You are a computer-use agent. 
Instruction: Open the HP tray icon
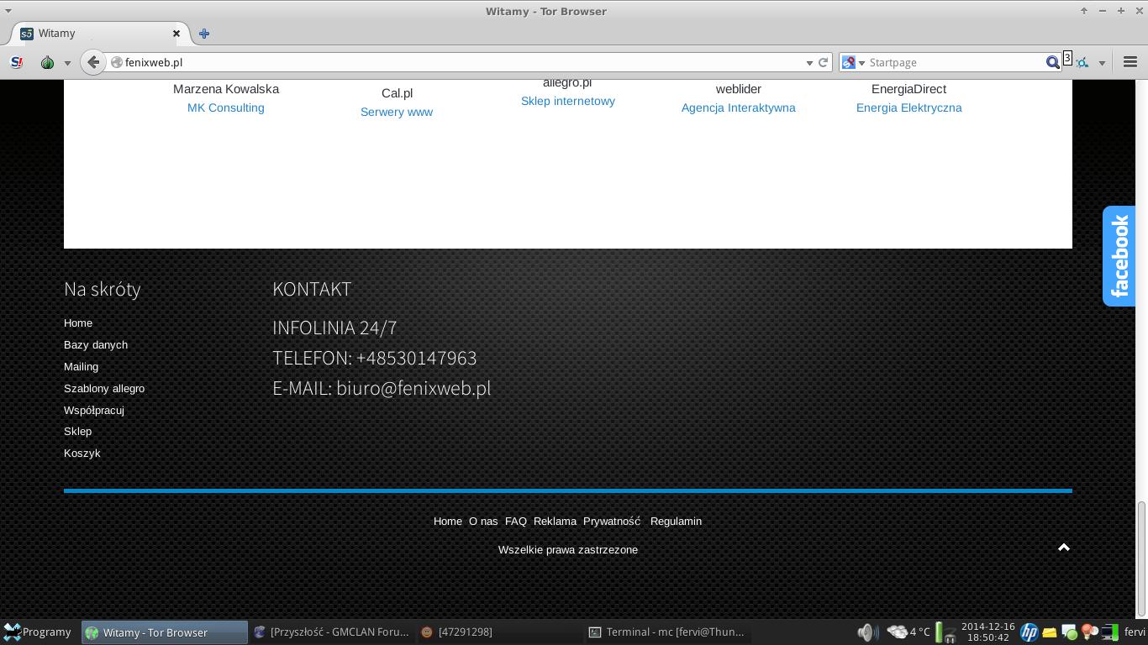pyautogui.click(x=1029, y=632)
